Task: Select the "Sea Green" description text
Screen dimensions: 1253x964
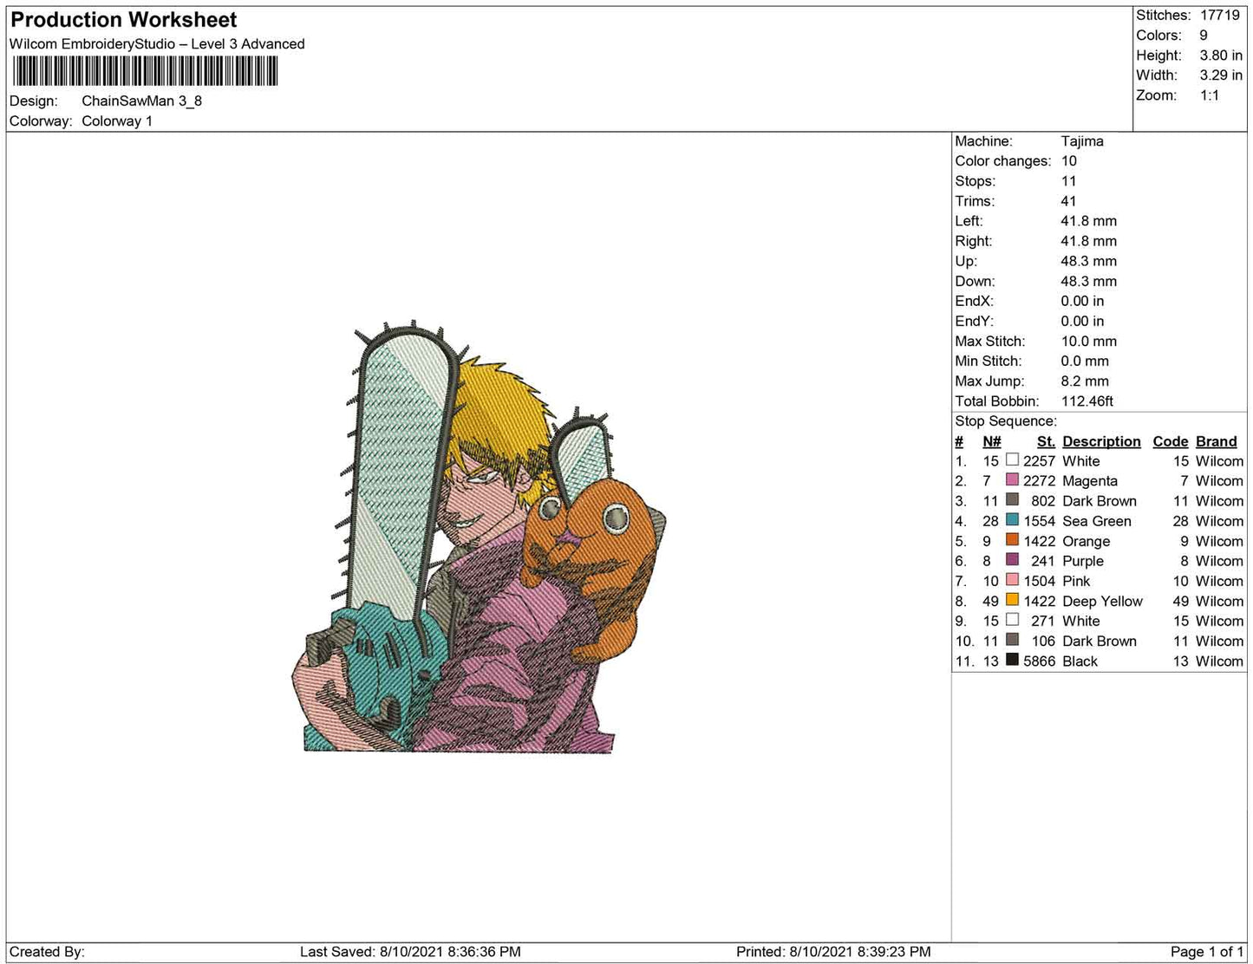Action: pyautogui.click(x=1097, y=521)
